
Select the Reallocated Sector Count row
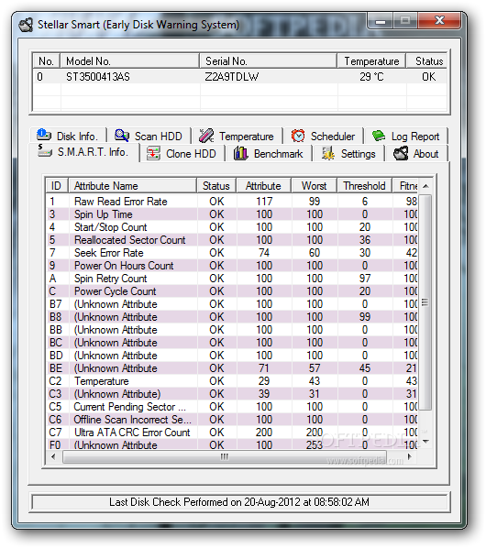pyautogui.click(x=233, y=240)
